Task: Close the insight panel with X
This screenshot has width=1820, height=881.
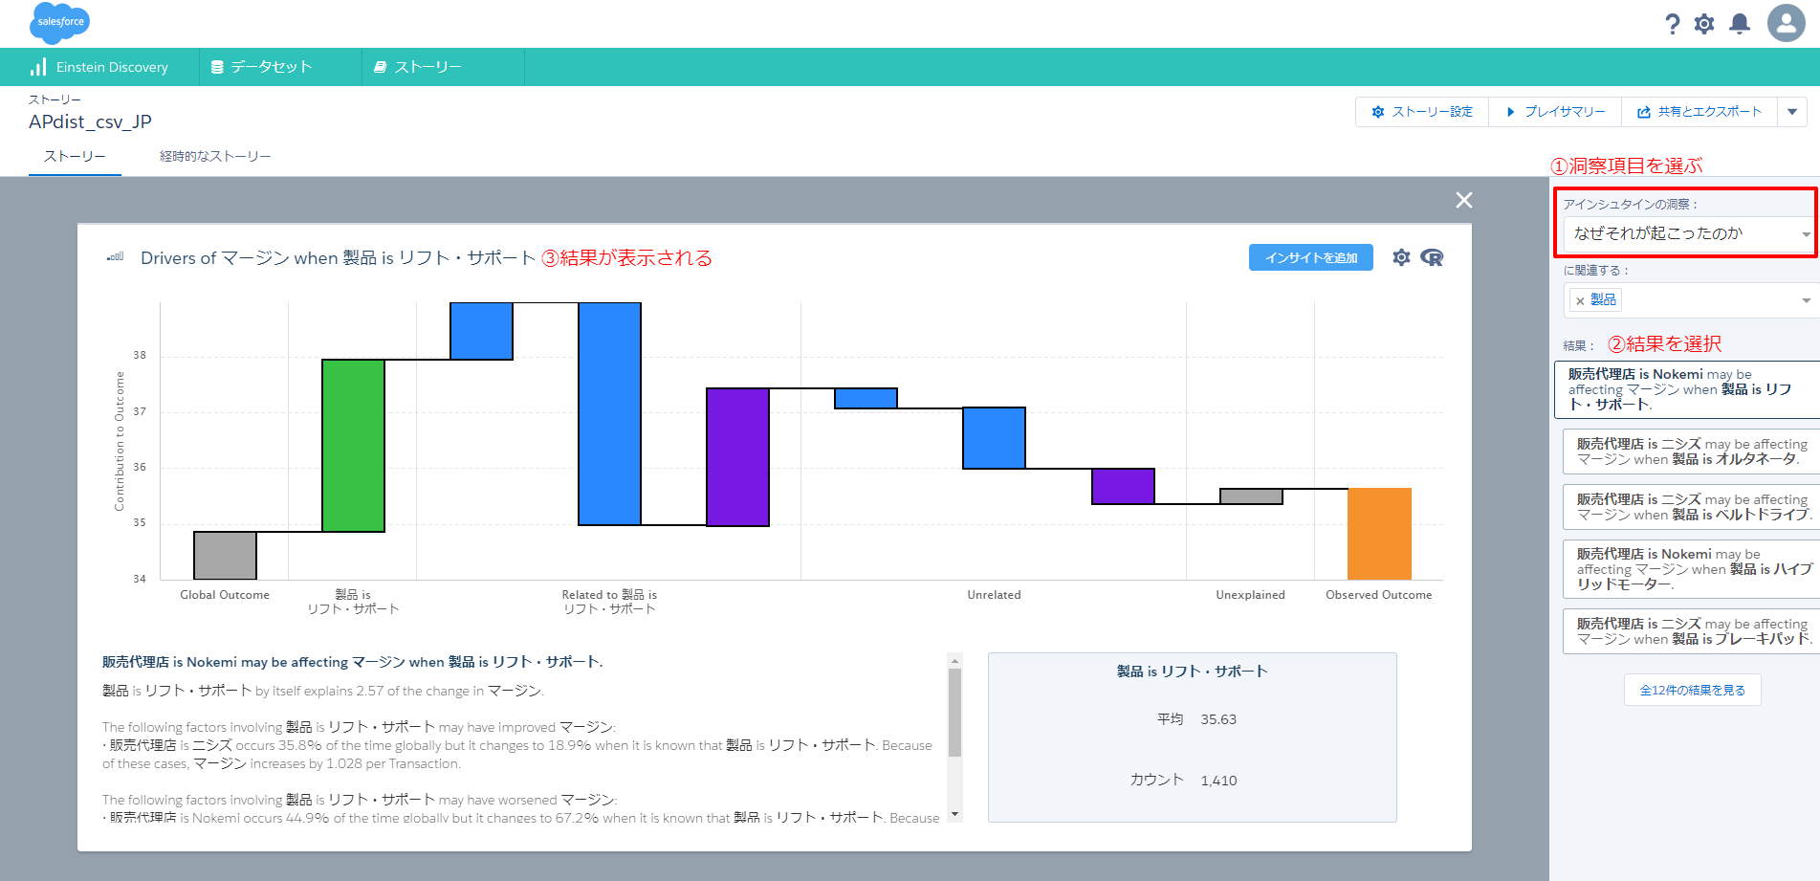Action: [x=1463, y=200]
